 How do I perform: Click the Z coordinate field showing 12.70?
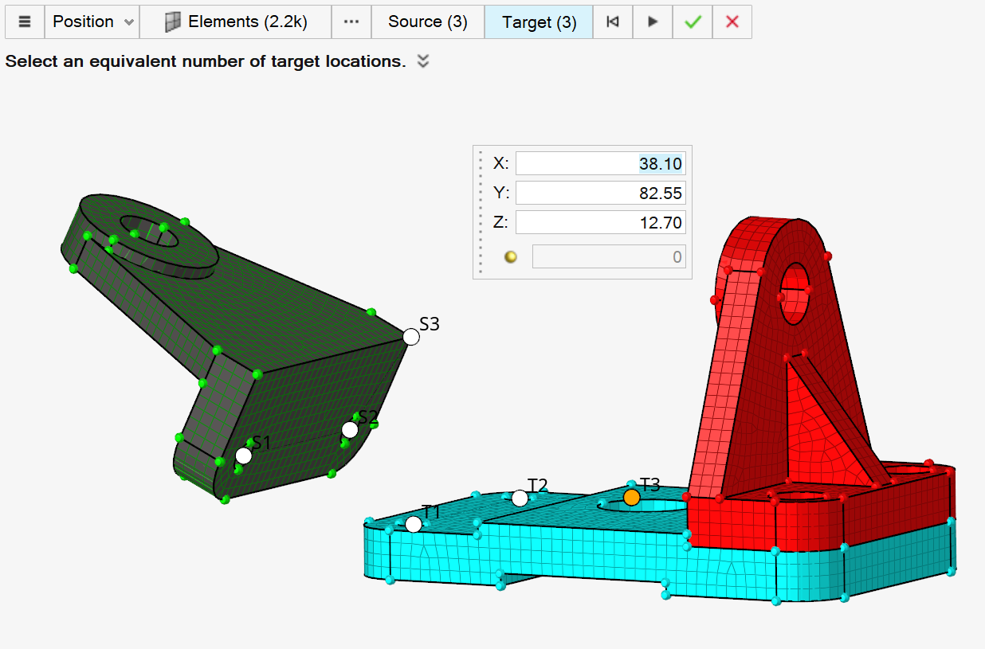click(600, 222)
